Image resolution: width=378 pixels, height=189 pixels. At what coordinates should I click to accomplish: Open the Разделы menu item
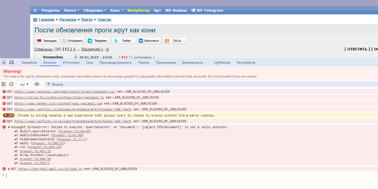(x=50, y=11)
